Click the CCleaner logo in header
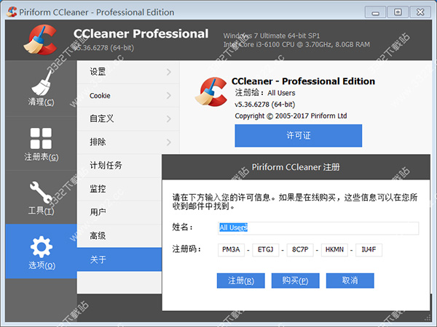Screen dimensions: 437x327 click(40, 39)
